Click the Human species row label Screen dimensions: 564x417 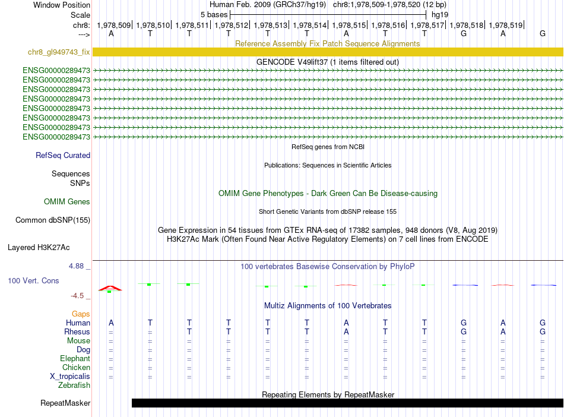(78, 323)
